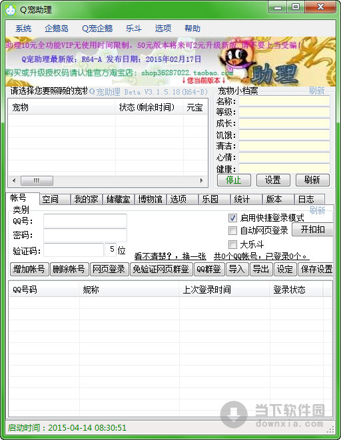The height and width of the screenshot is (440, 341).
Task: Click the 饥饿 field in pet profile
Action: click(x=284, y=135)
